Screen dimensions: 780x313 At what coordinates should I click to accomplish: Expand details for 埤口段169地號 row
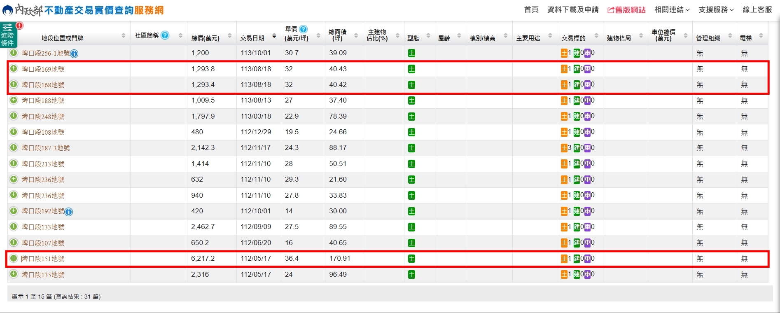14,69
